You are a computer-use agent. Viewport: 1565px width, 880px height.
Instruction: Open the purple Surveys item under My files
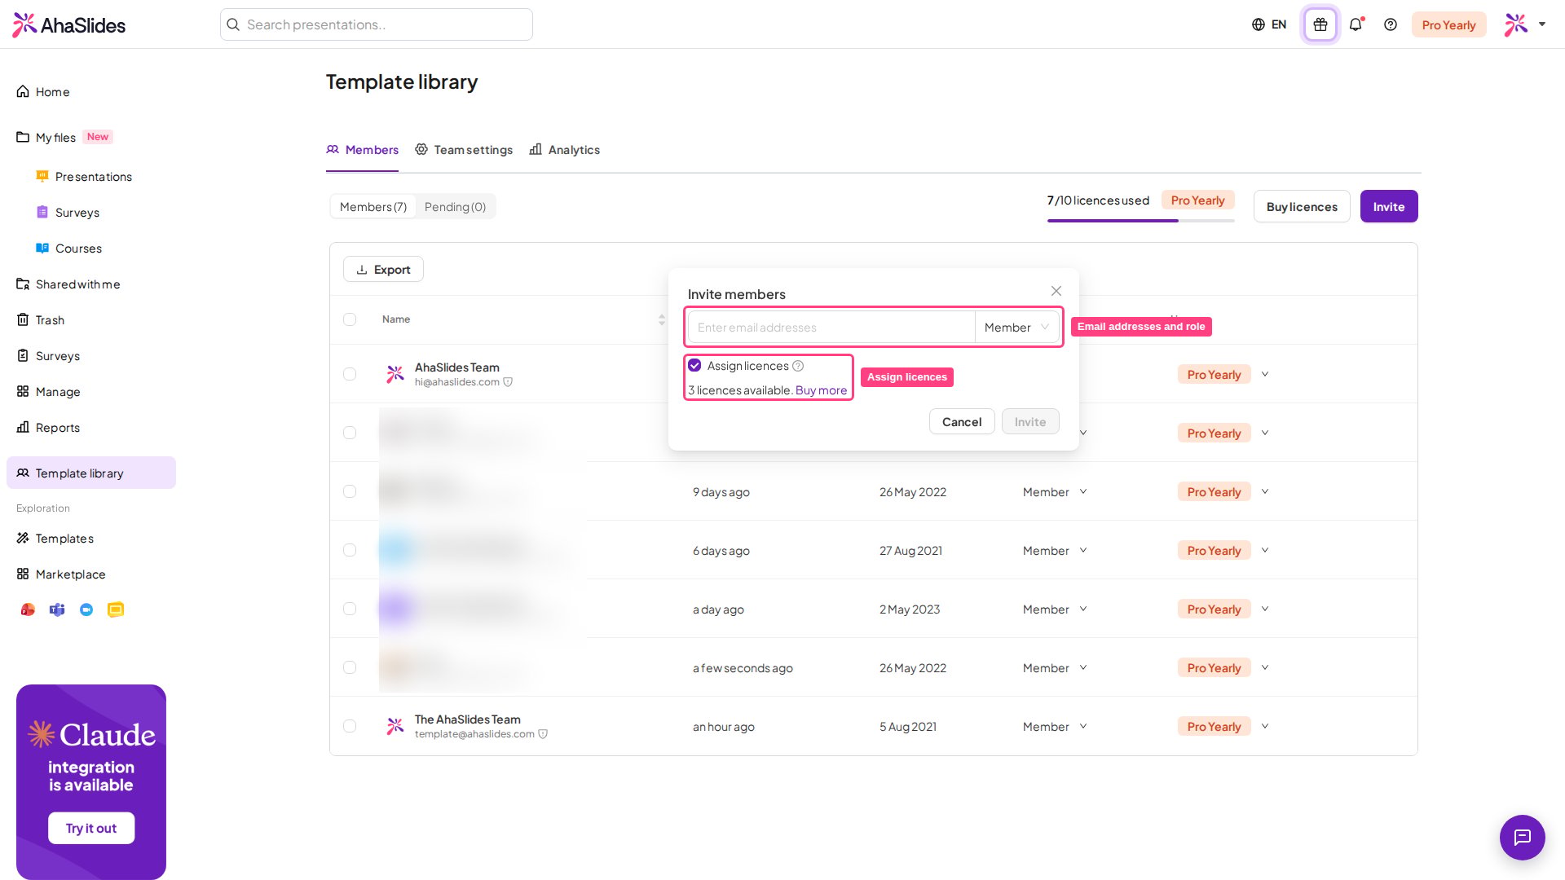point(68,213)
